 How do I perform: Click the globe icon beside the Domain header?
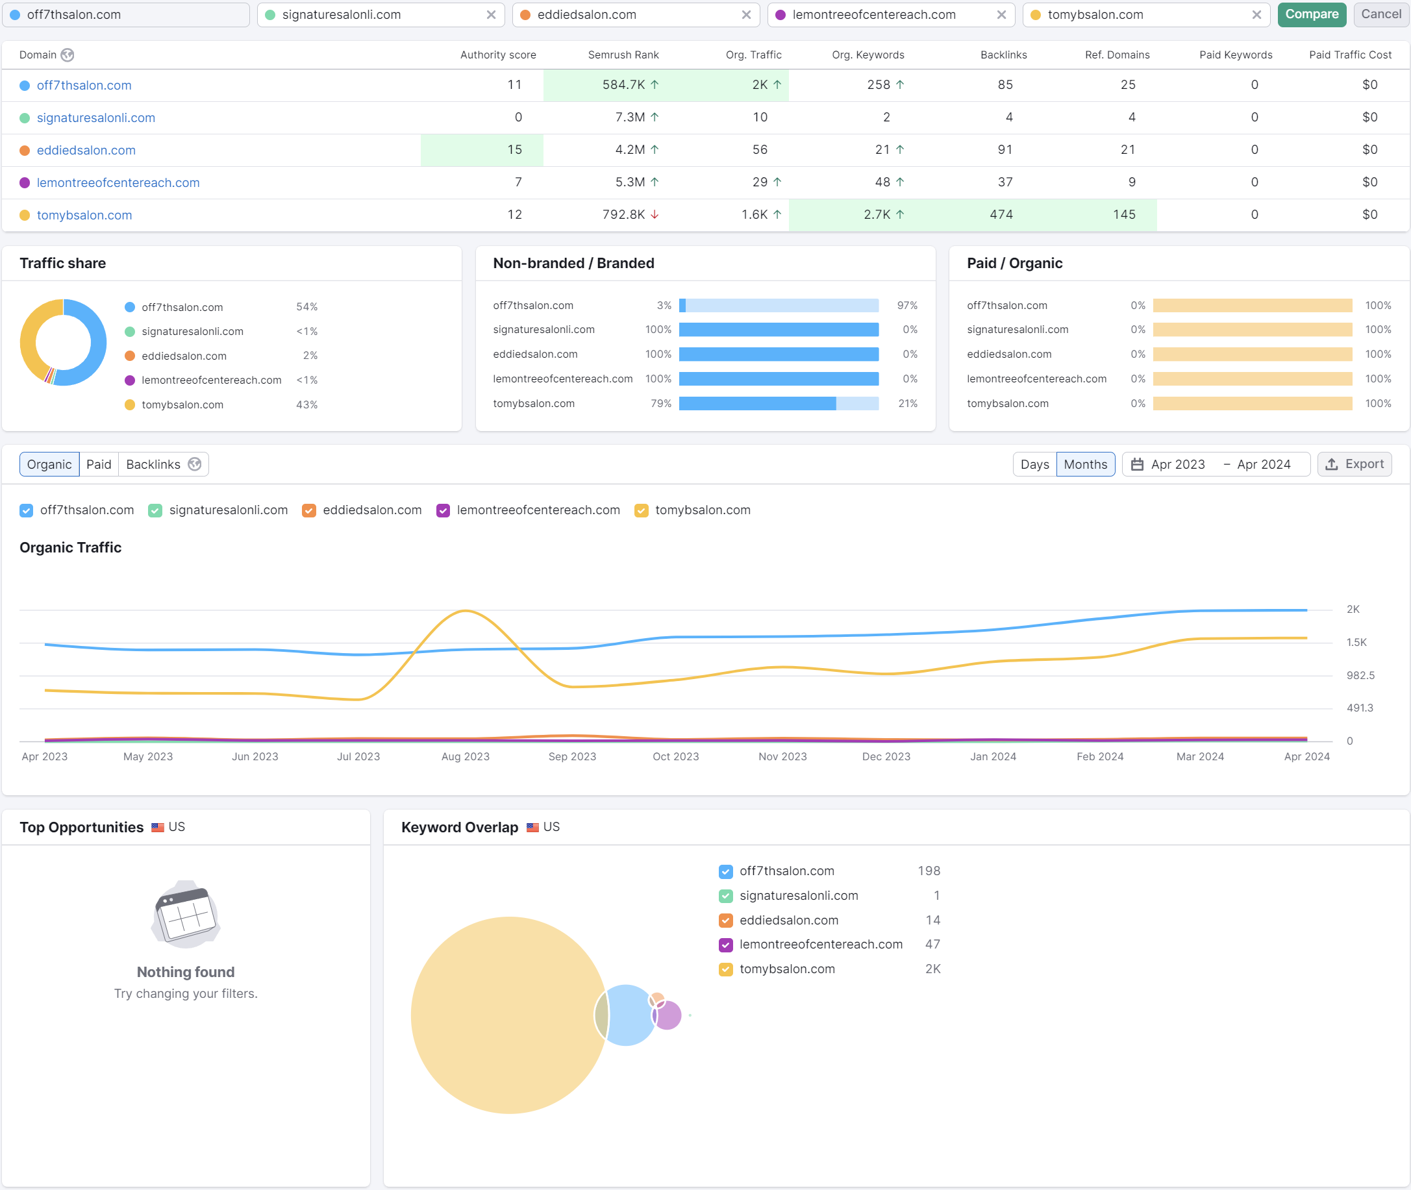click(68, 55)
